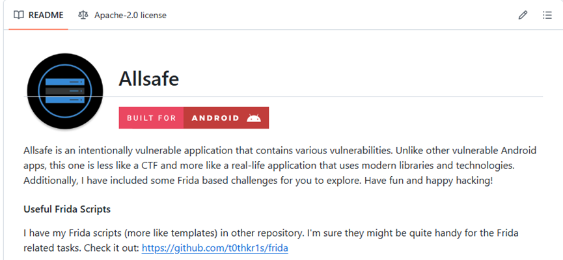The image size is (563, 260).
Task: Click the paragraph starting 'I have my Frida scripts'
Action: click(x=271, y=240)
